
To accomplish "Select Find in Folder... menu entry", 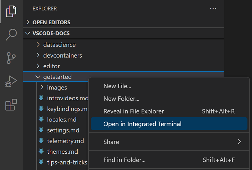I will (x=124, y=160).
